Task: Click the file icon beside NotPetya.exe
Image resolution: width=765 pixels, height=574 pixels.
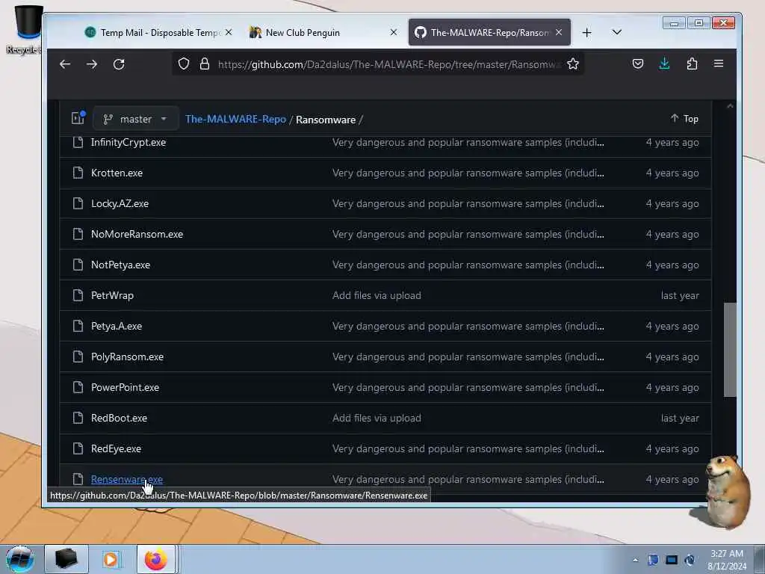Action: (x=78, y=265)
